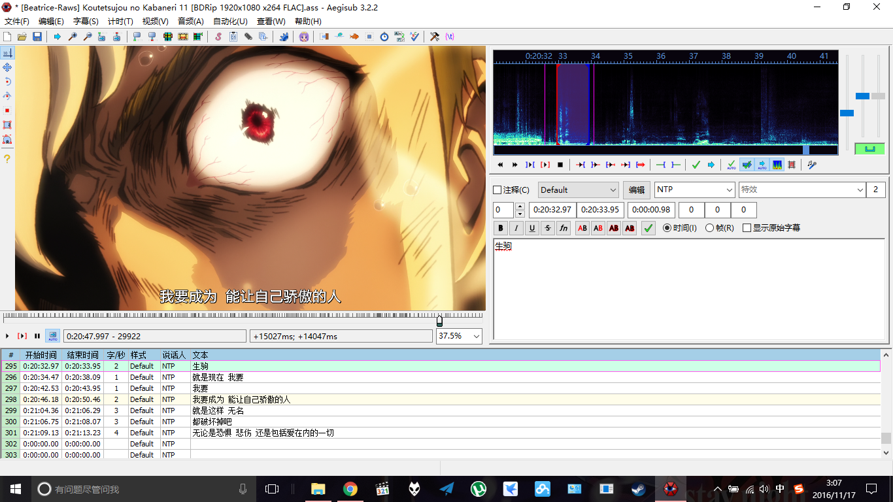This screenshot has width=893, height=502.
Task: Open the Styles Manager pink S icon
Action: pyautogui.click(x=218, y=37)
